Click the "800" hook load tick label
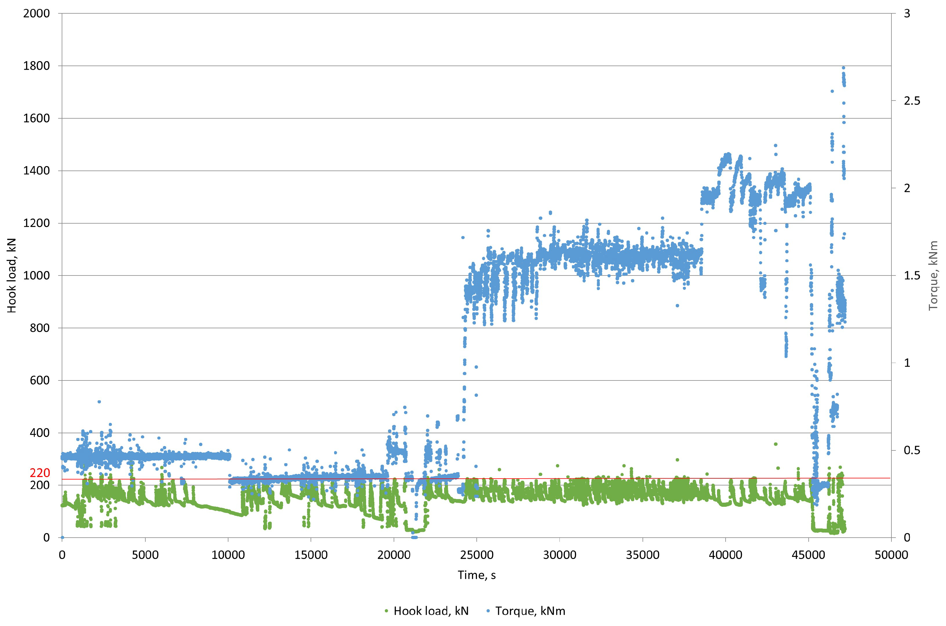946x626 pixels. [x=40, y=328]
